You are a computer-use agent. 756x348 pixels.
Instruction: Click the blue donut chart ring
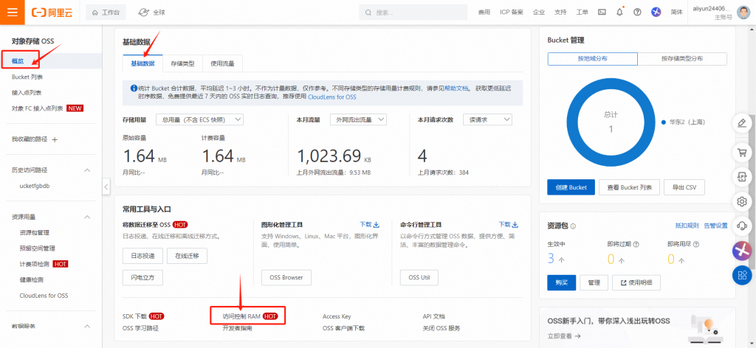572,122
